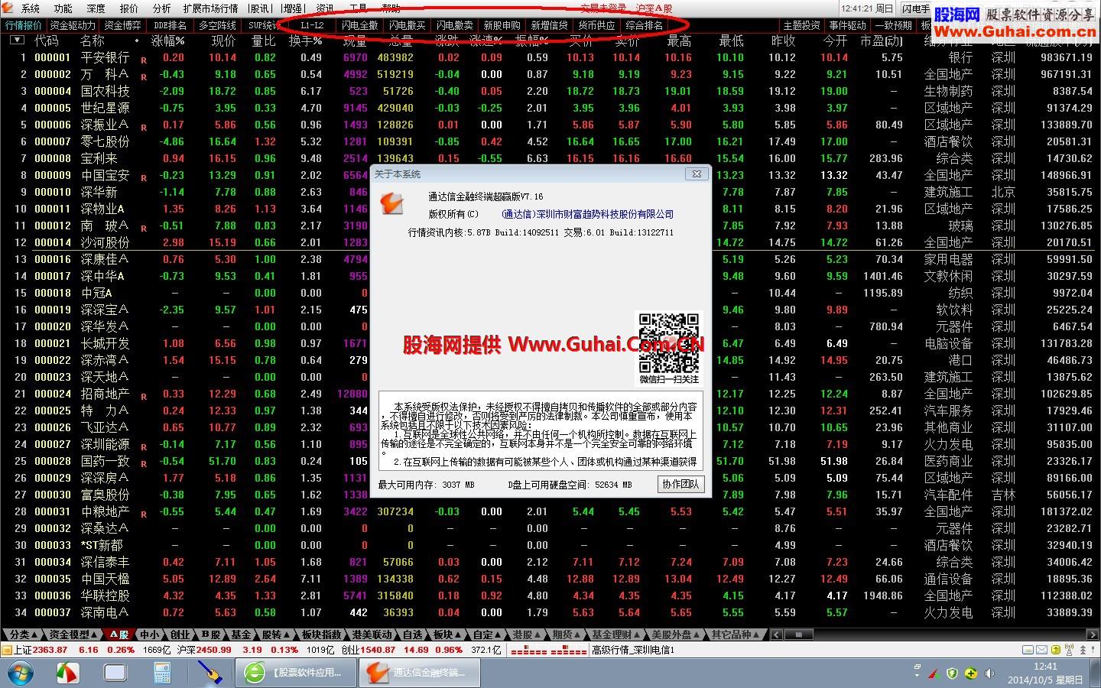Click the red R marker beside 招商地产
The height and width of the screenshot is (688, 1101).
click(144, 396)
